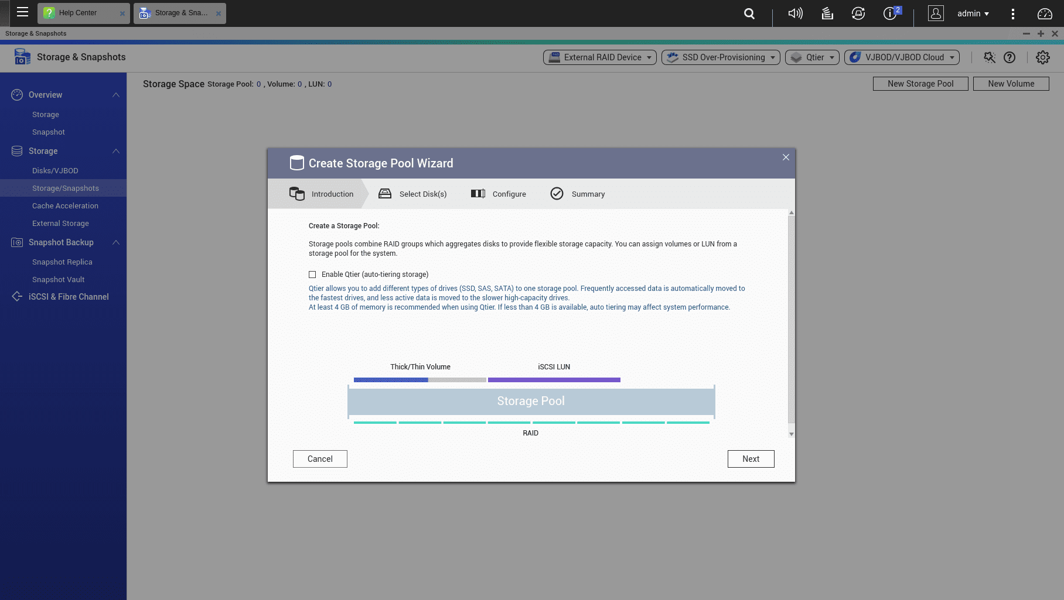Enable Qtier auto-tiering storage checkbox

(312, 275)
